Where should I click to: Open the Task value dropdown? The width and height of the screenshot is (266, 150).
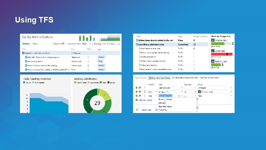click(231, 96)
